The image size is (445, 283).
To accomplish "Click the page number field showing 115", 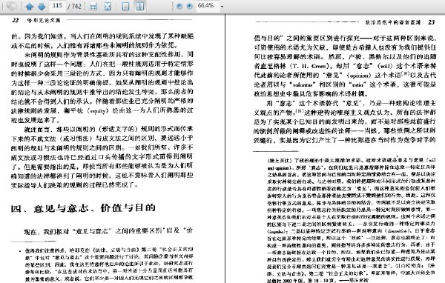I will [x=57, y=6].
